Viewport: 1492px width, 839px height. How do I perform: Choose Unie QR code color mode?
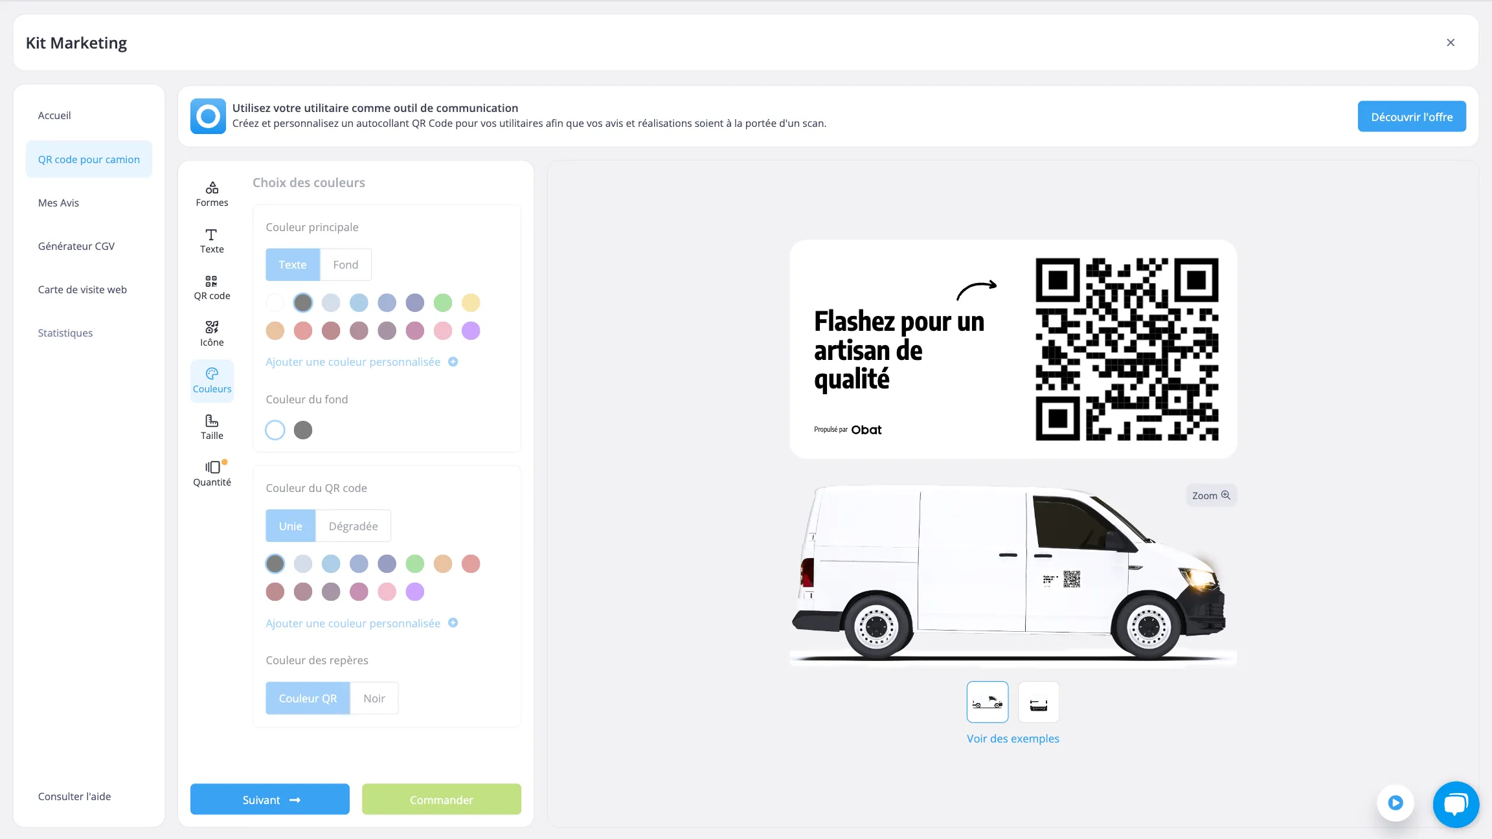click(x=291, y=526)
